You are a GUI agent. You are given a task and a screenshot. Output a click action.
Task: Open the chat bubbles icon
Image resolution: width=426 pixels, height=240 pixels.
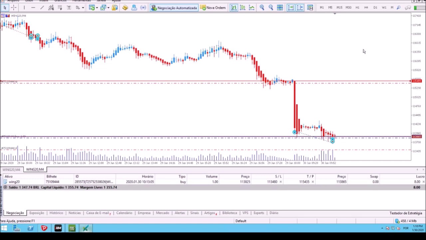pyautogui.click(x=408, y=7)
